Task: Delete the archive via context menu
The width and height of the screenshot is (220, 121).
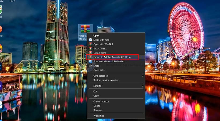Action: [97, 106]
